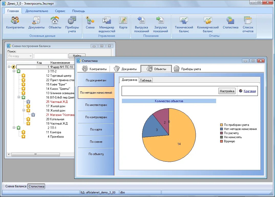
Task: Choose По схеме statistics category
Action: tap(96, 142)
